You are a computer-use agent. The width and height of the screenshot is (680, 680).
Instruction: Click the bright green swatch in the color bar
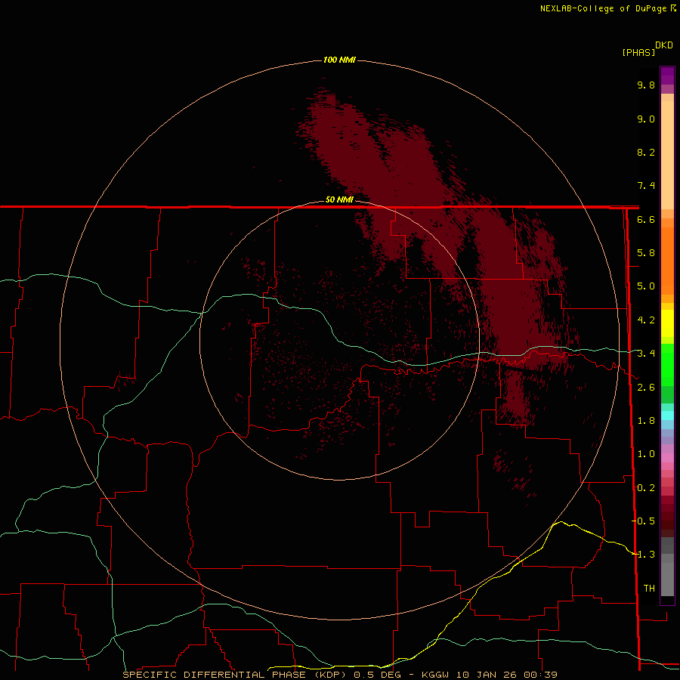point(667,365)
